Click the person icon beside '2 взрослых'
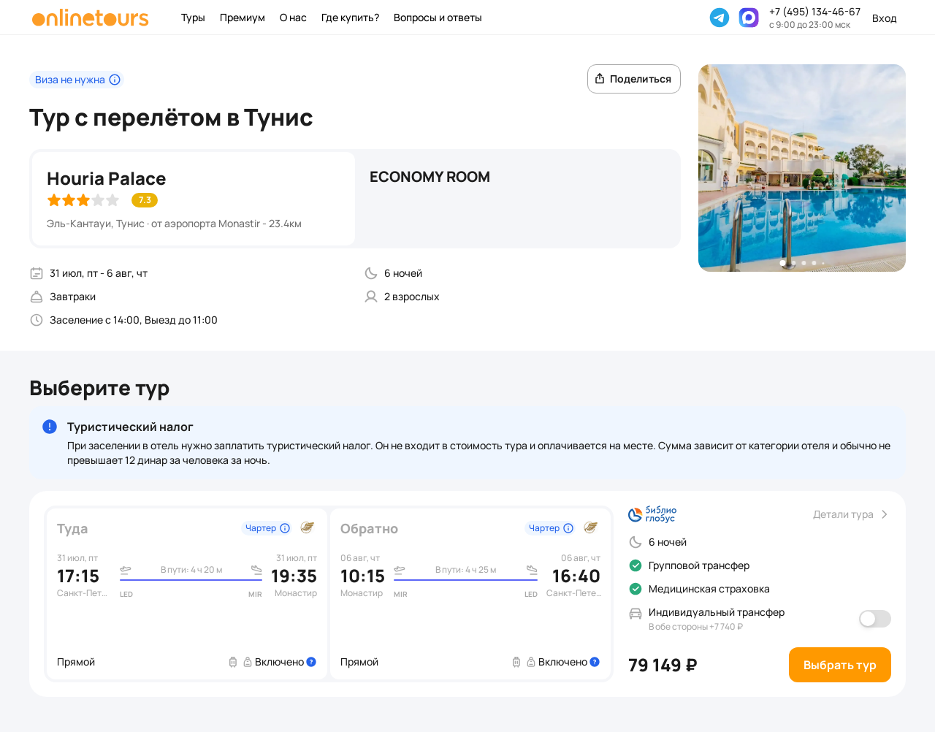Image resolution: width=935 pixels, height=732 pixels. [x=371, y=297]
